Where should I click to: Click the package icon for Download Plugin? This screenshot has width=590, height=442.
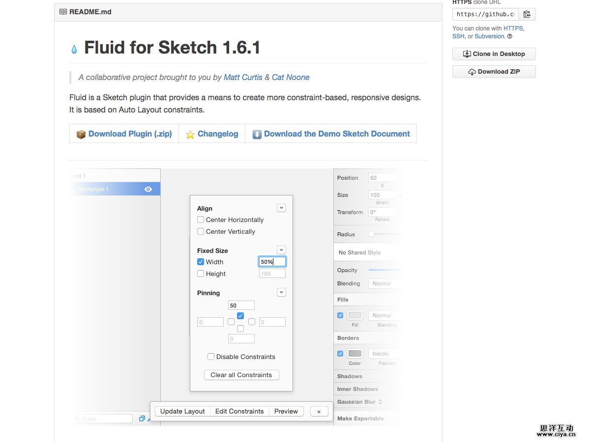tap(81, 134)
